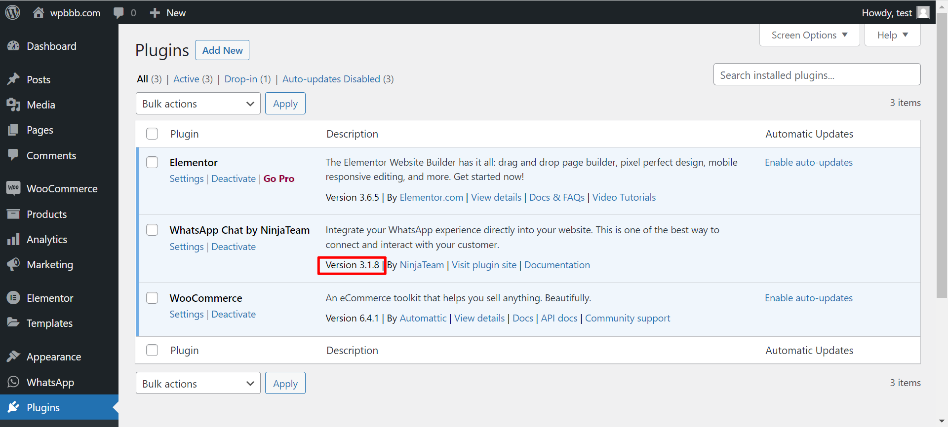Screen dimensions: 948x427
Task: Open the top Bulk actions dropdown
Action: (x=198, y=104)
